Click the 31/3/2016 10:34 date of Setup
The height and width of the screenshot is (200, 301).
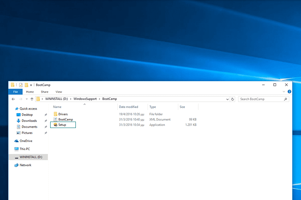(132, 125)
